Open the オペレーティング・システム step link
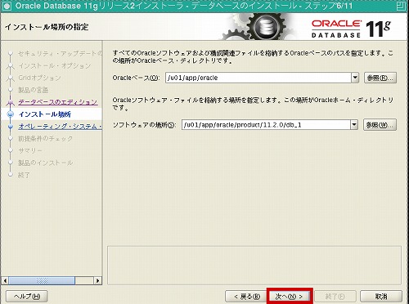Screen dimensions: 409x304 click(60, 127)
